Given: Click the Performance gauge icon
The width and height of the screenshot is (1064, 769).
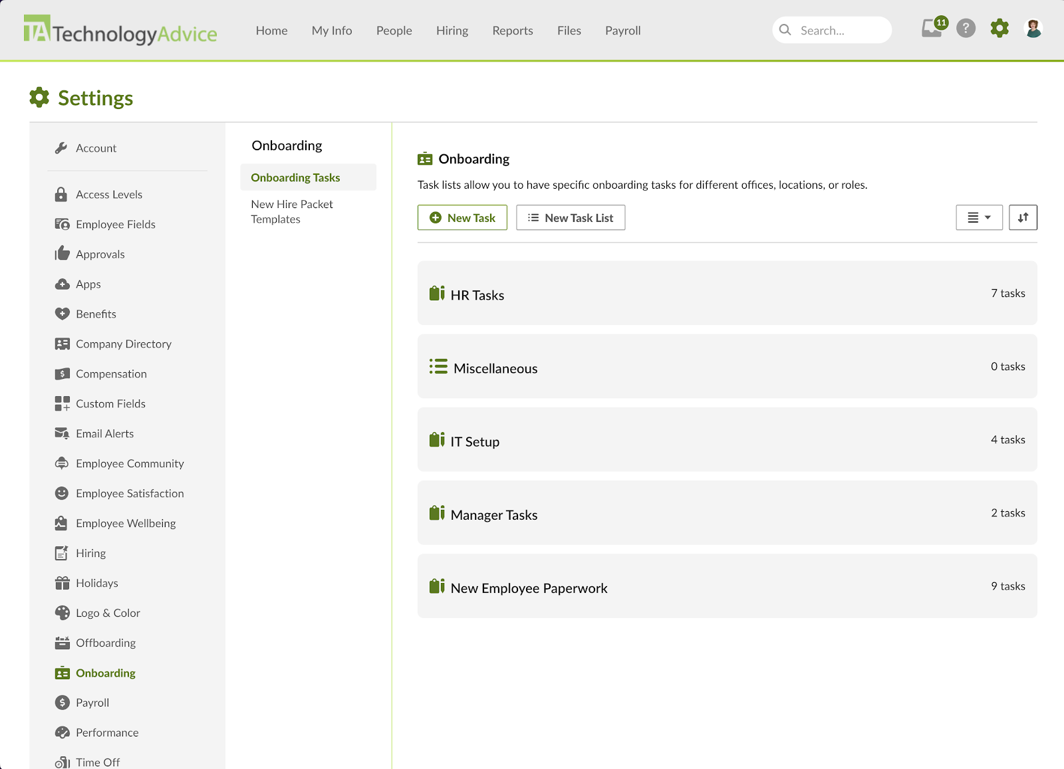Looking at the screenshot, I should point(62,732).
